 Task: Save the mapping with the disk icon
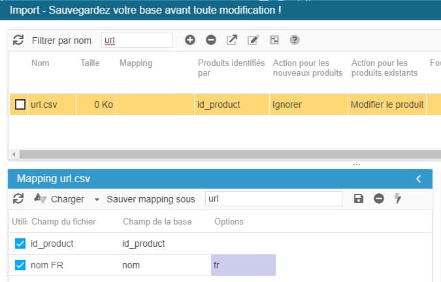tap(358, 198)
